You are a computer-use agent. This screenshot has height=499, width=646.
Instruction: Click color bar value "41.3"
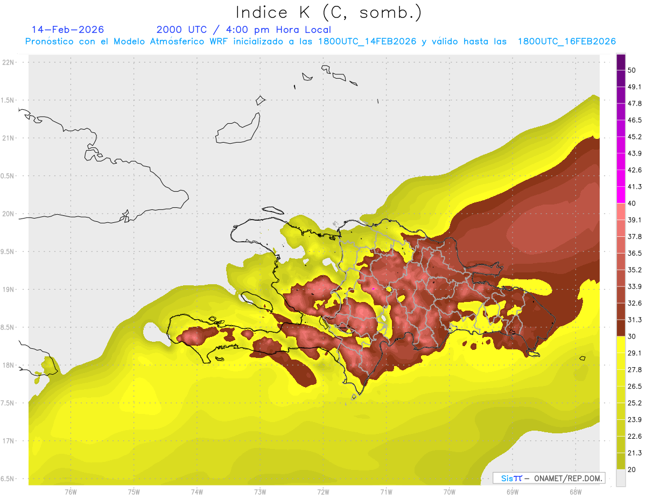pos(634,187)
